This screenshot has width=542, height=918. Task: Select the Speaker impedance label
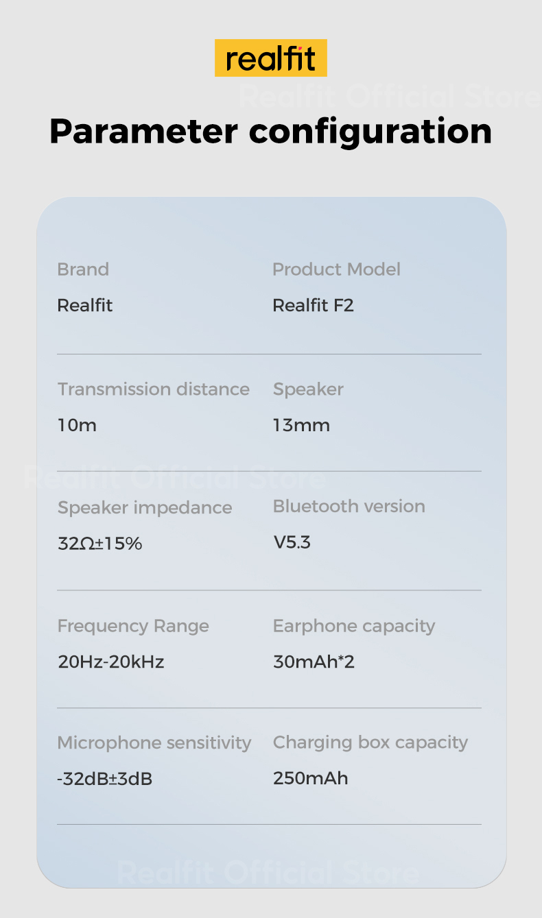pos(145,508)
